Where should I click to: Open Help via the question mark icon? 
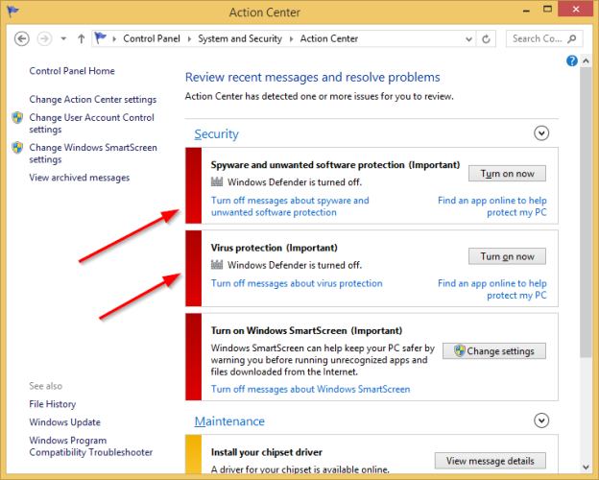point(572,60)
